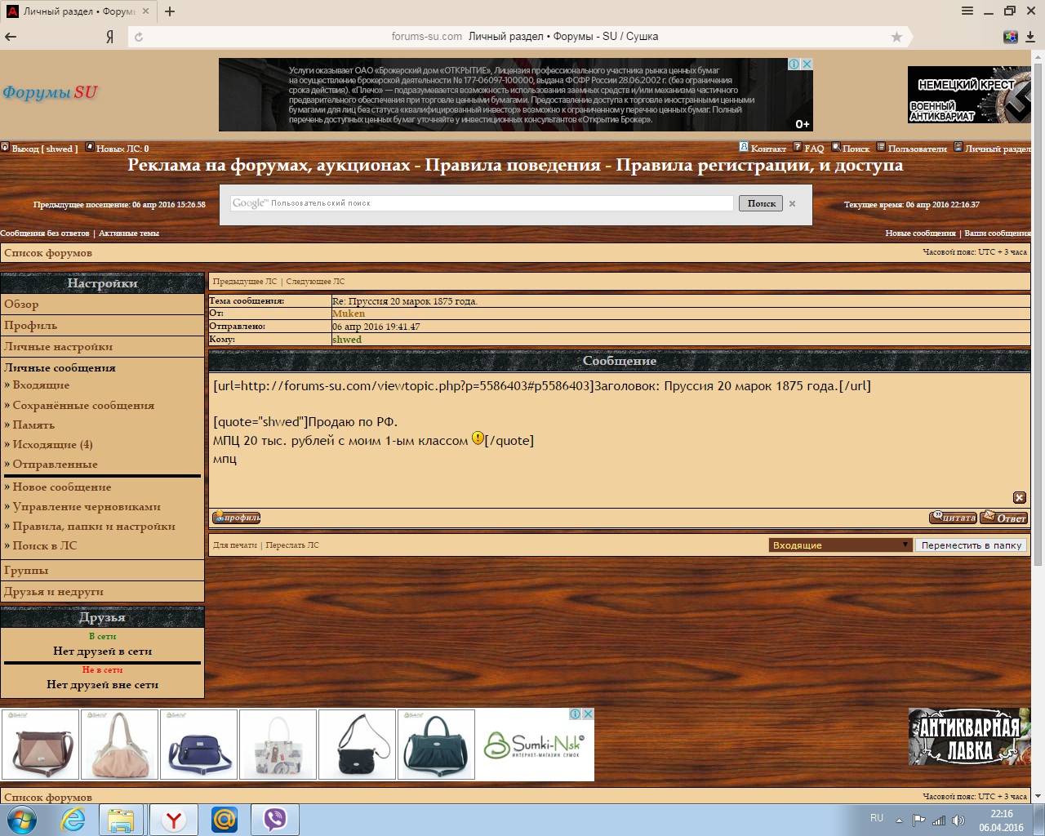The image size is (1045, 836).
Task: Show hidden system tray icons
Action: 899,820
